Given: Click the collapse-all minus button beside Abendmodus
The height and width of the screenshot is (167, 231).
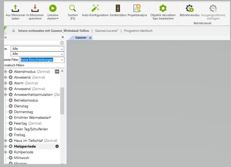Looking at the screenshot, I should point(57,72).
